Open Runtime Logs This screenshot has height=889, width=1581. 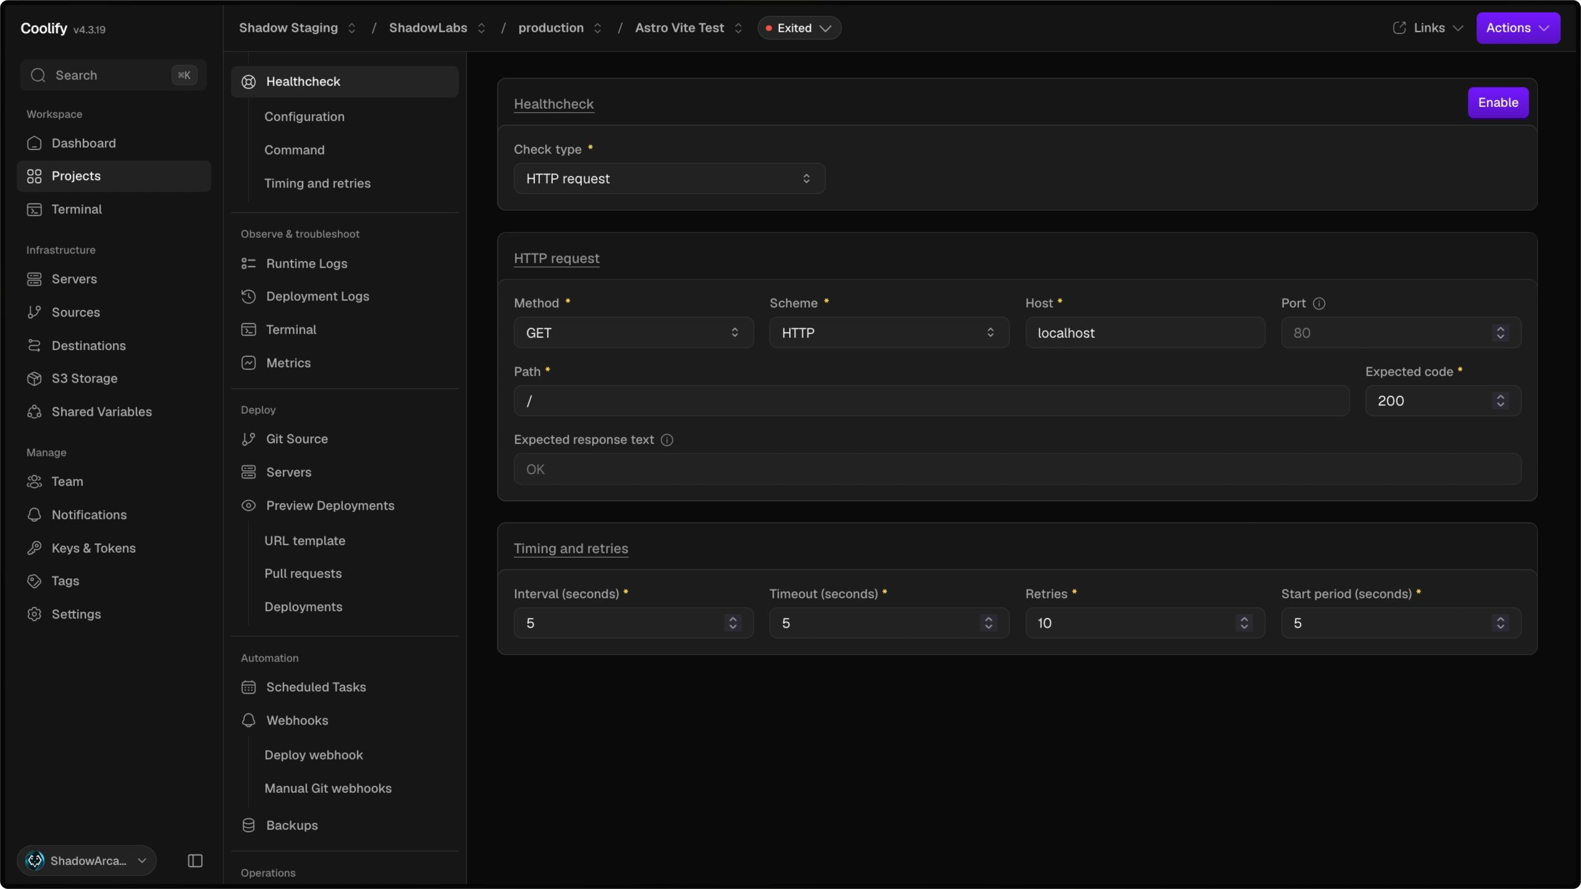[x=344, y=263]
